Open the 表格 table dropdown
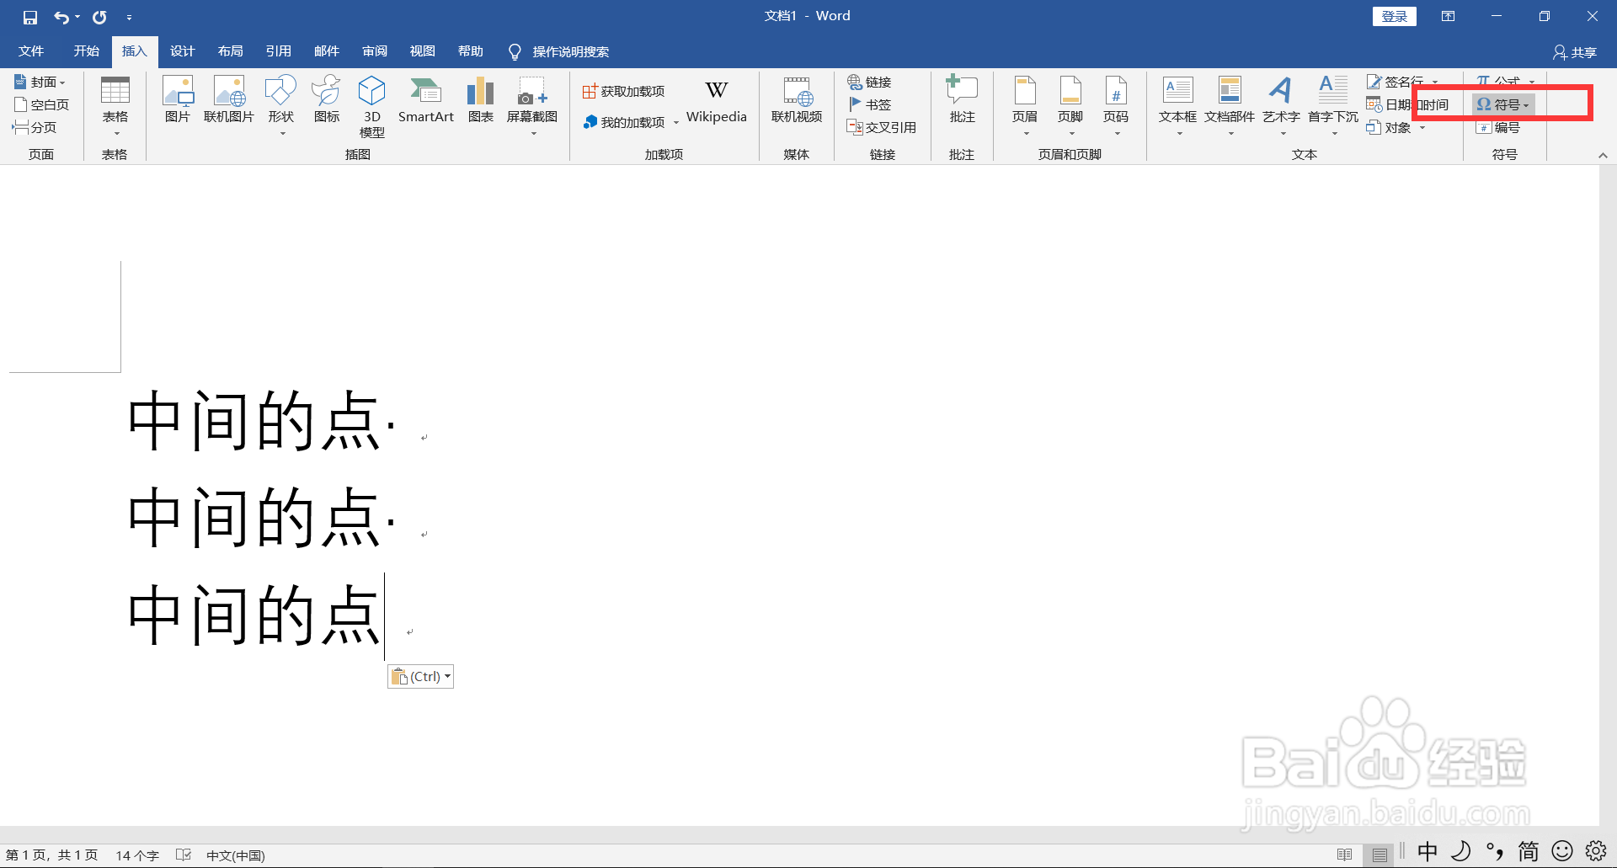The width and height of the screenshot is (1617, 868). point(115,105)
